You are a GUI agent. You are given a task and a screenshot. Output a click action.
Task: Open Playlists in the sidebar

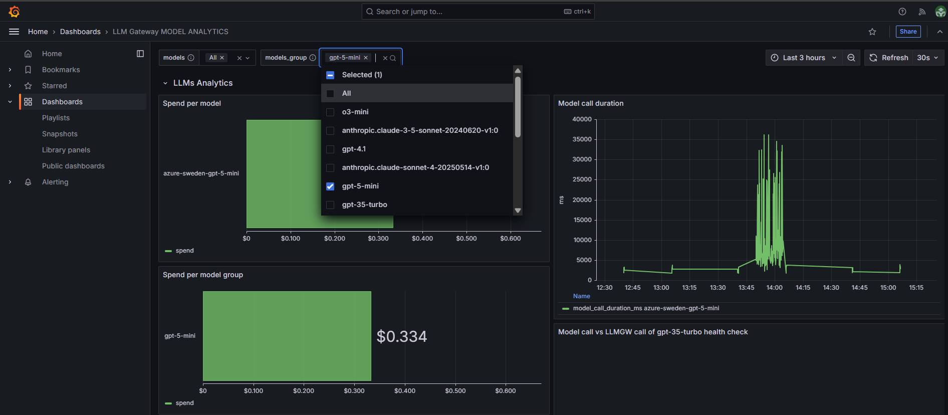(56, 118)
